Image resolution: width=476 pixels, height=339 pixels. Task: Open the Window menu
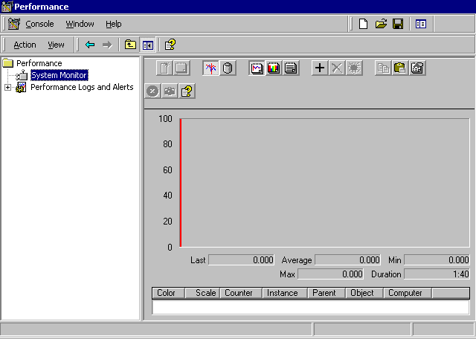tap(80, 24)
